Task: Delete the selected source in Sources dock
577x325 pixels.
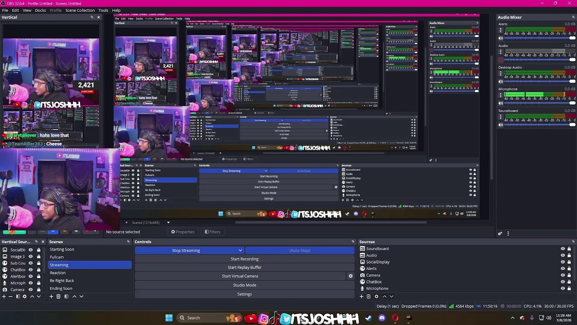Action: click(x=369, y=297)
